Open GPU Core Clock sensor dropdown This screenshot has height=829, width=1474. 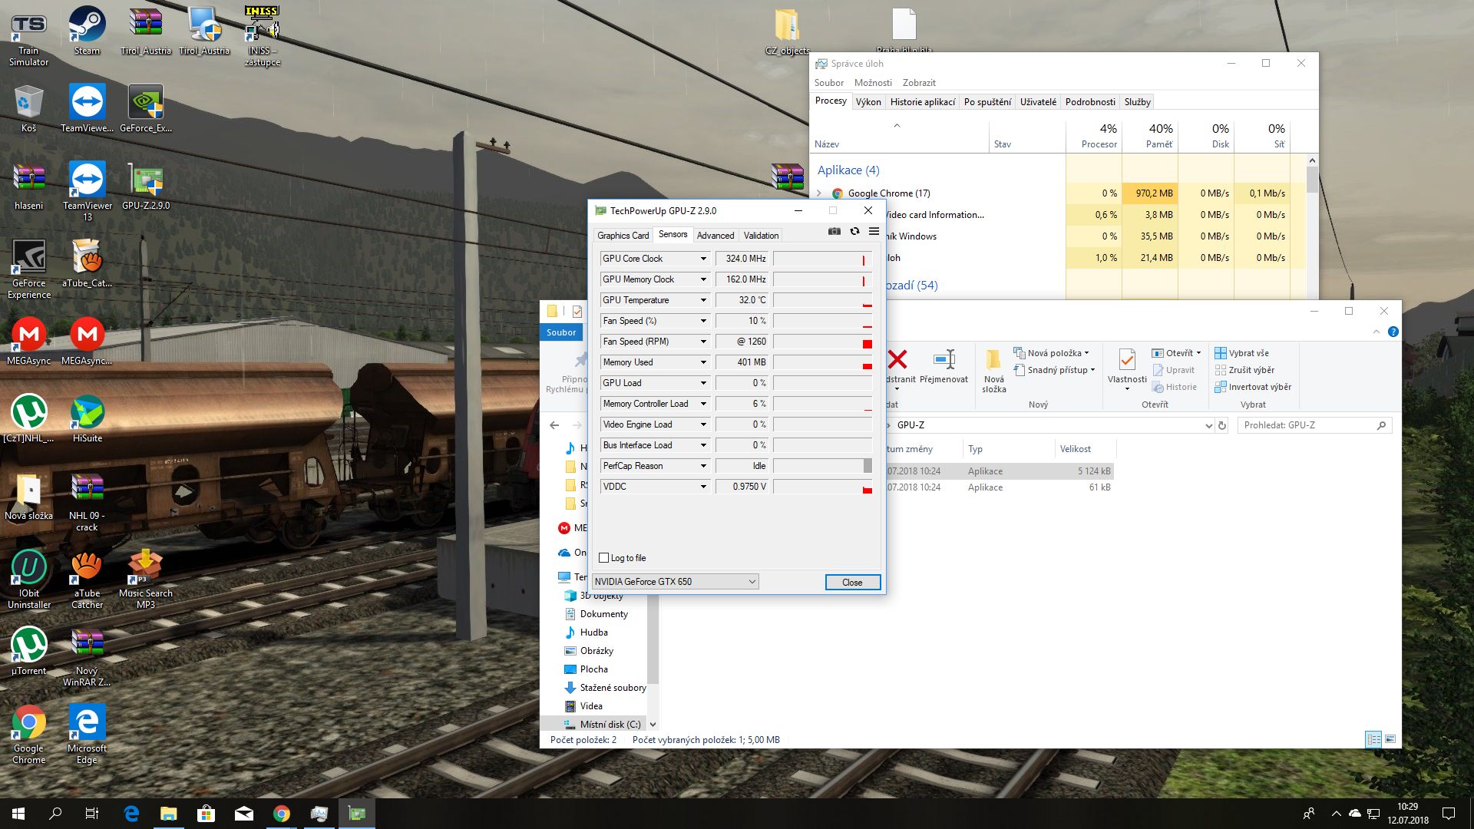(702, 259)
